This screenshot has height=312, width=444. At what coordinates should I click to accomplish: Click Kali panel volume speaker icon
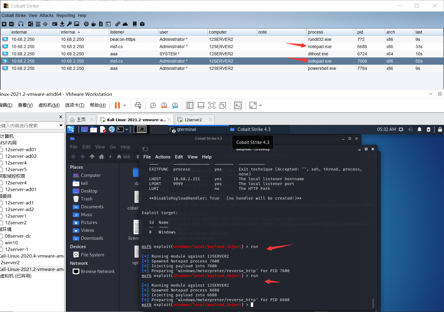click(x=410, y=129)
